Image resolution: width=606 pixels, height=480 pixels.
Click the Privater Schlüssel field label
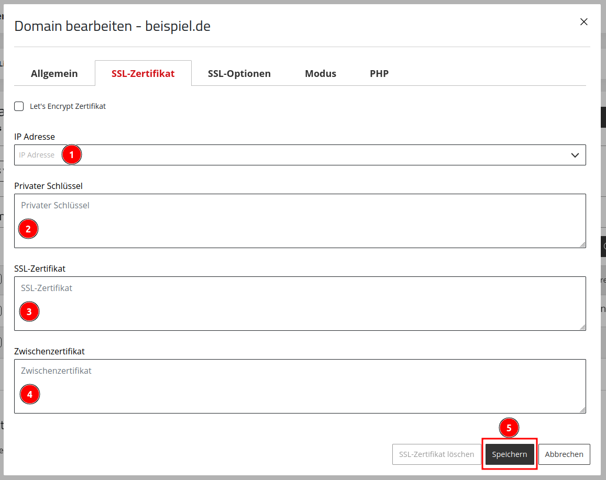pyautogui.click(x=48, y=186)
